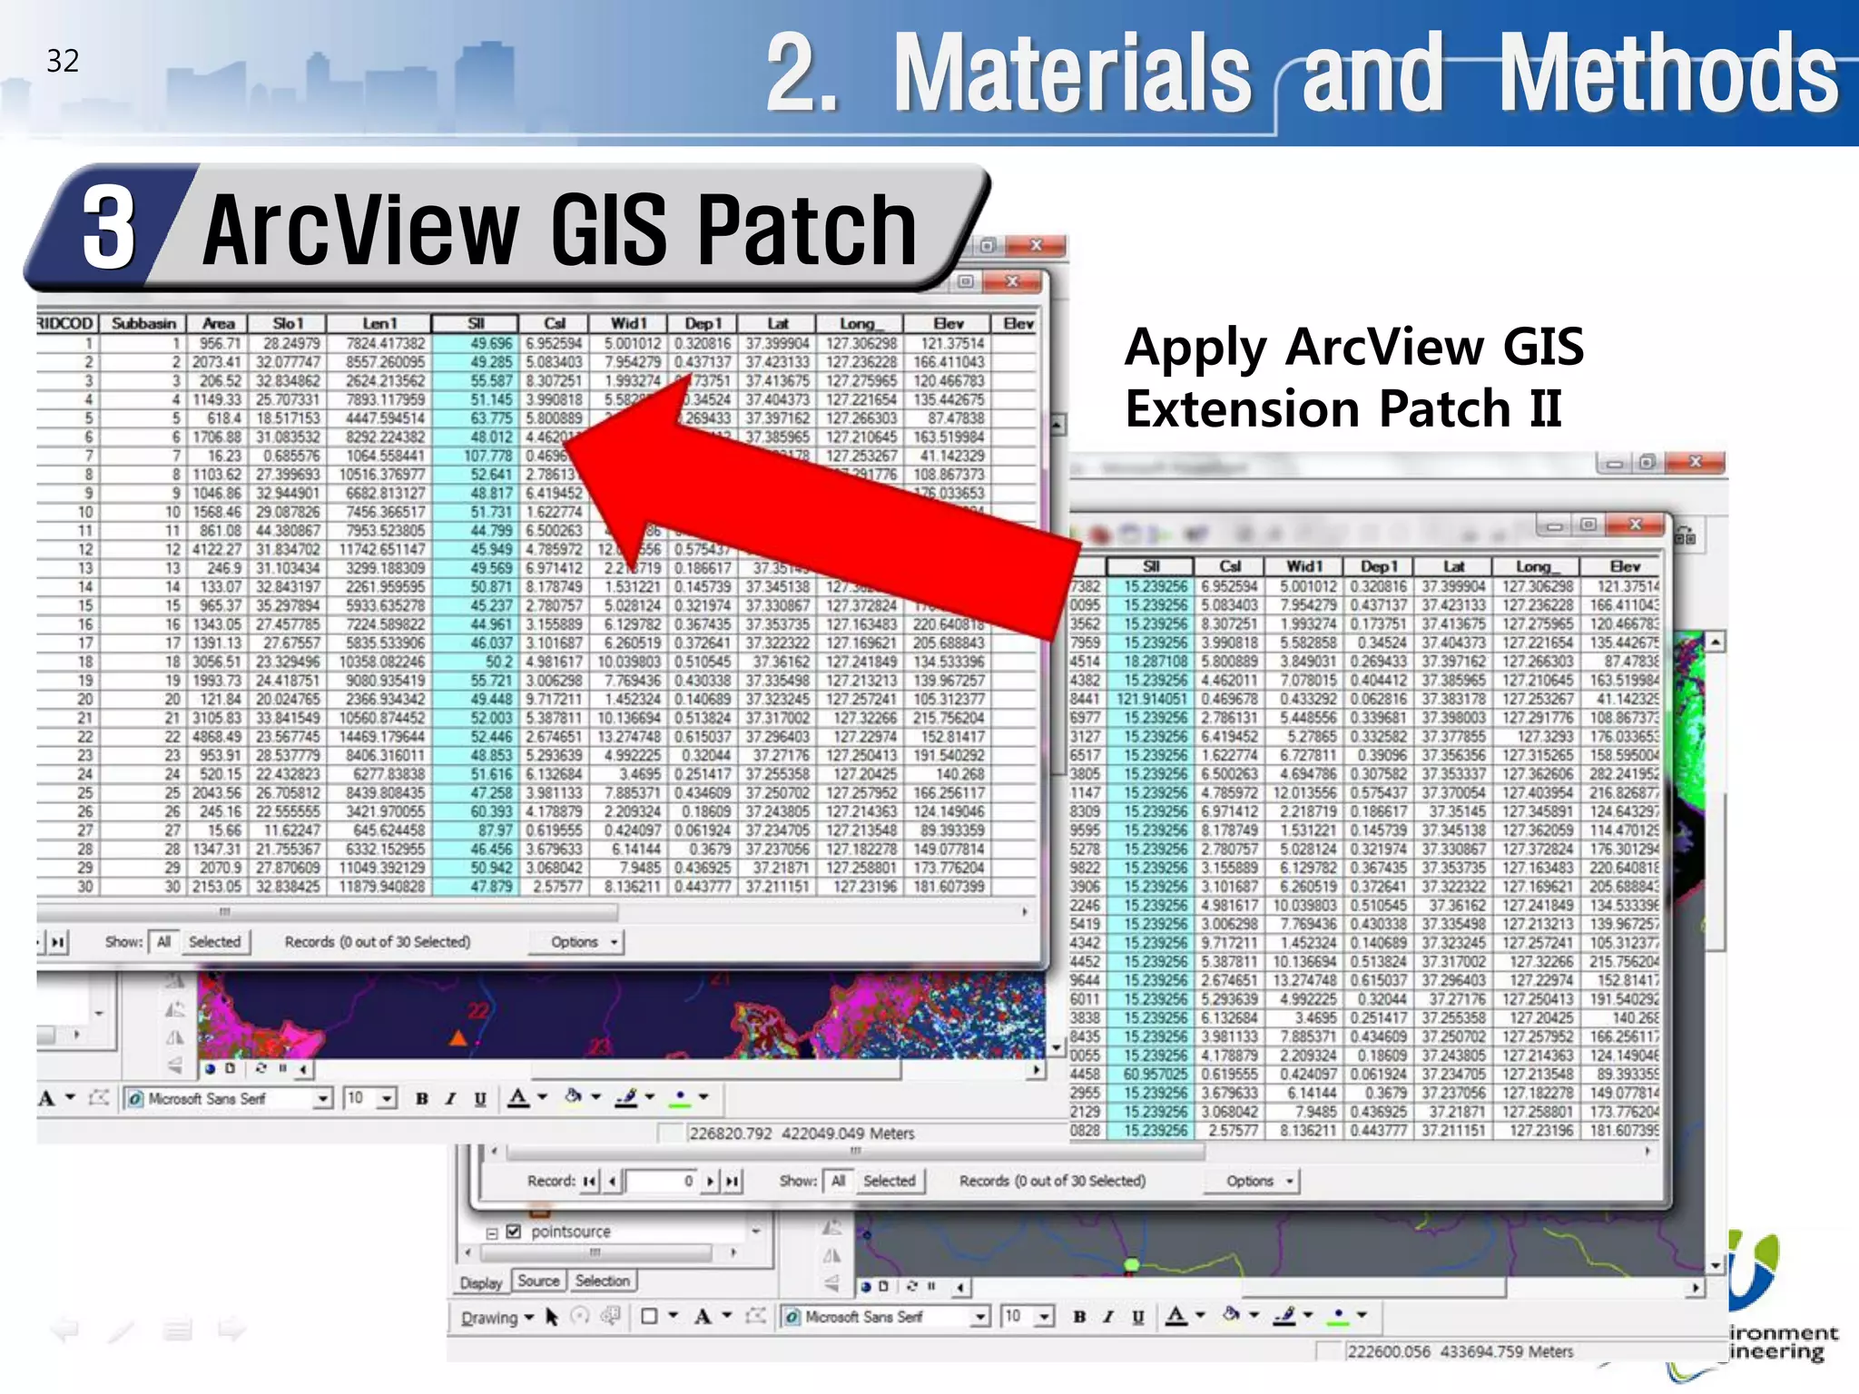Show All records in the upper-left table
Screen dimensions: 1859x1394
163,942
